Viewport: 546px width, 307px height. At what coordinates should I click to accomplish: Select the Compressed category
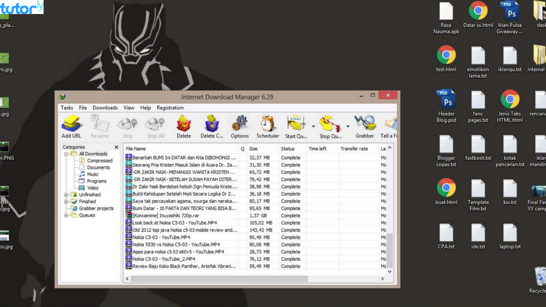point(100,161)
